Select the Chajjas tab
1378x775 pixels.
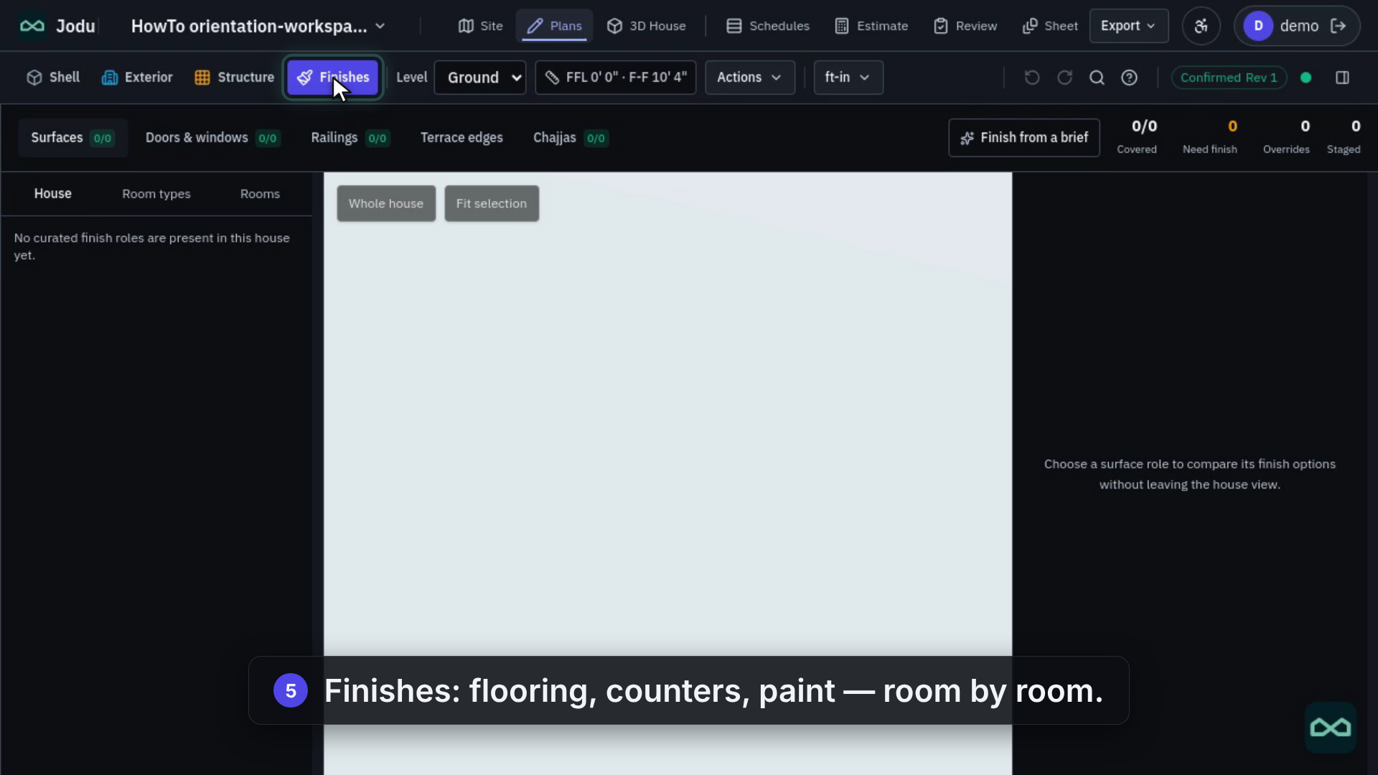(x=571, y=138)
